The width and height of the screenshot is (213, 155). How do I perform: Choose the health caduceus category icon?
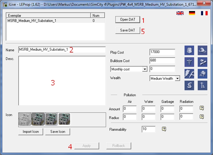(x=189, y=62)
